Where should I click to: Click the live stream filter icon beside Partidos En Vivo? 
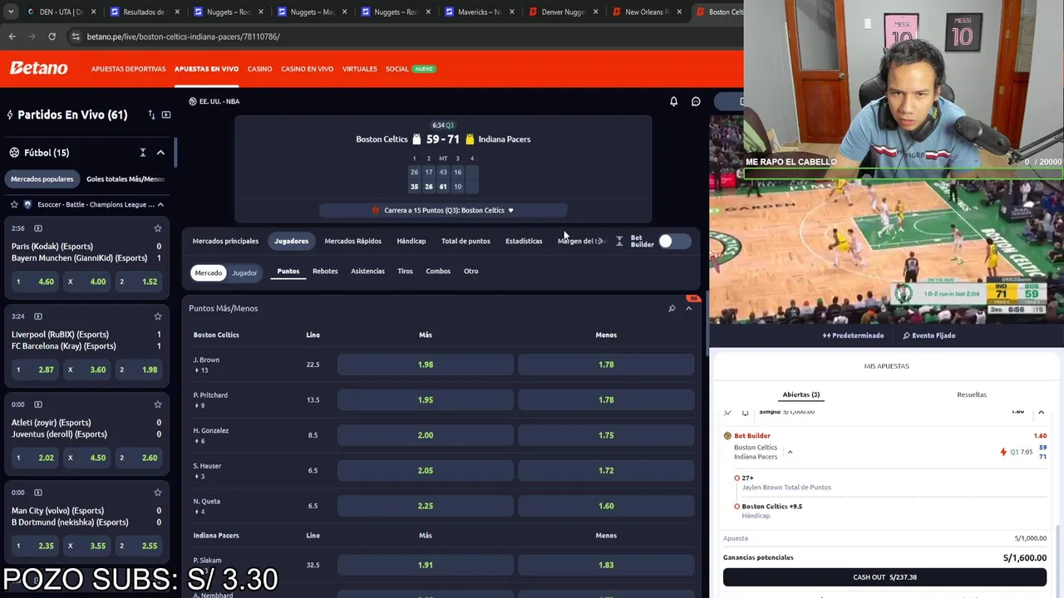coord(166,115)
